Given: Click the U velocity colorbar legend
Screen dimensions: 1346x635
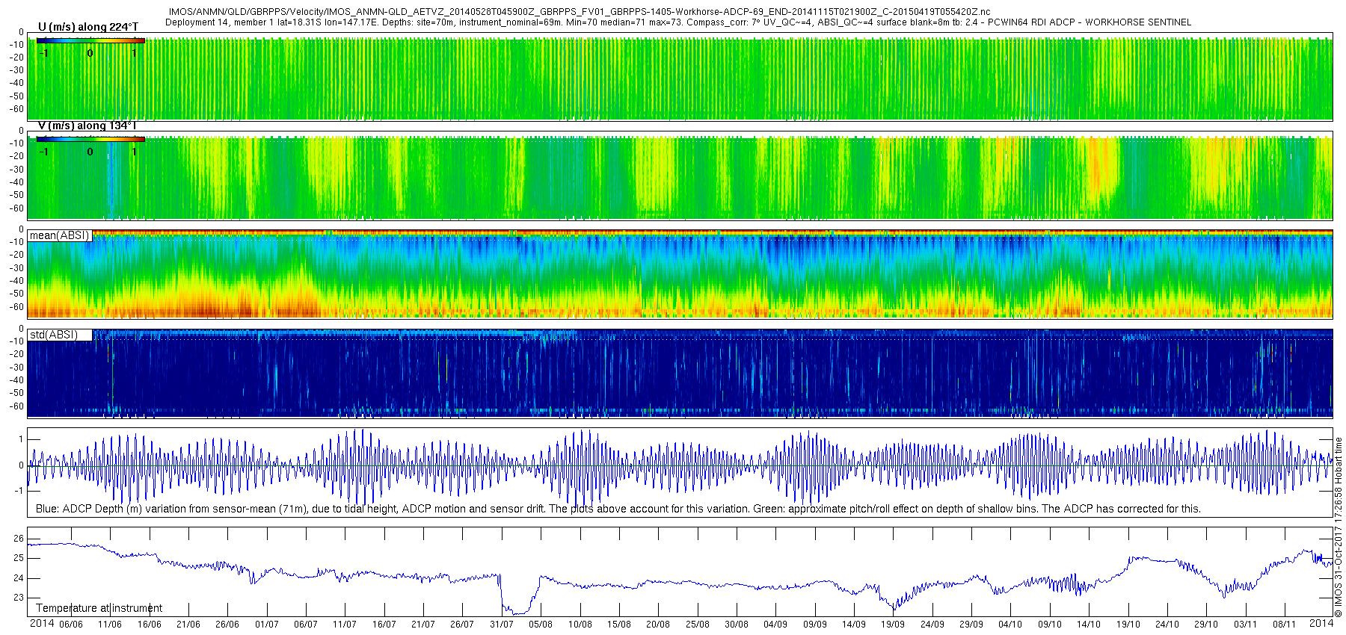Looking at the screenshot, I should [x=90, y=40].
